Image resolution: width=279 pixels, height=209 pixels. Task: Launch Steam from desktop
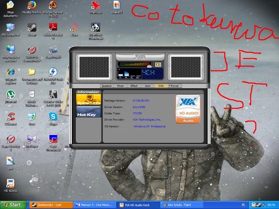coord(32,30)
